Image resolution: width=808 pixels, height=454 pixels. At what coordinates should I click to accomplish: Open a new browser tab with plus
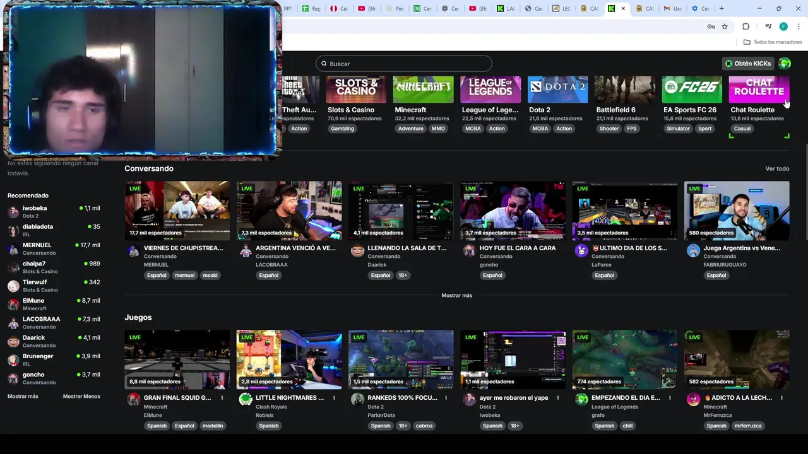pyautogui.click(x=722, y=9)
